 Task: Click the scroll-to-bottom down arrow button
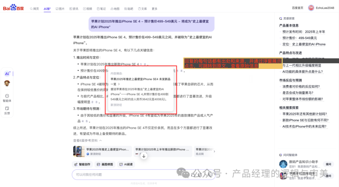click(x=144, y=156)
